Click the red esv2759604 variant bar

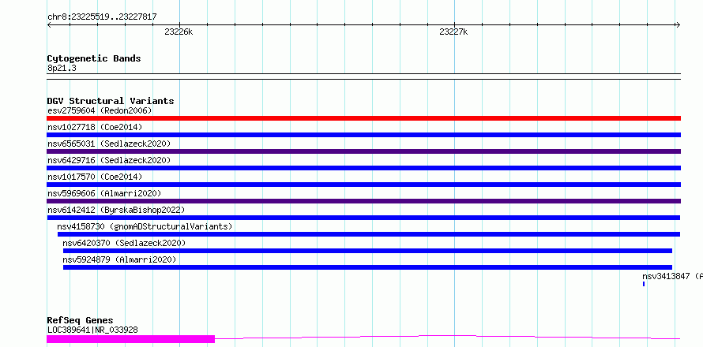[x=363, y=118]
